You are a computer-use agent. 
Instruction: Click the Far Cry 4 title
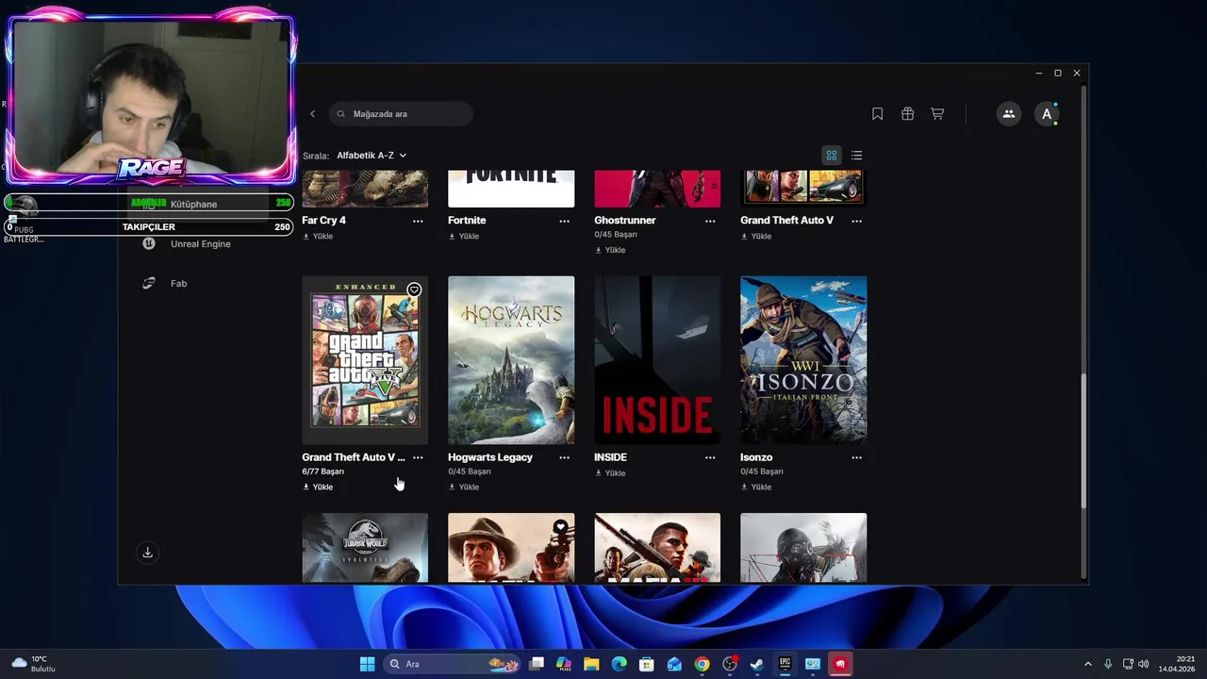pos(323,221)
